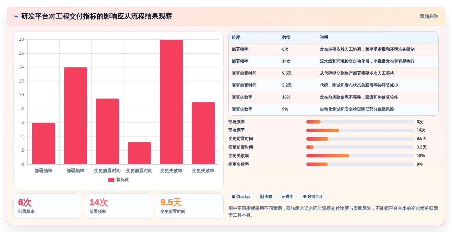
Task: Click the progress bar labeled 6次
Action: [360, 122]
